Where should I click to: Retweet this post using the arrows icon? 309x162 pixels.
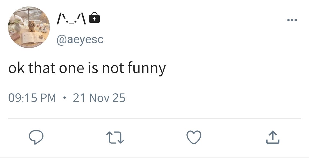tap(115, 137)
